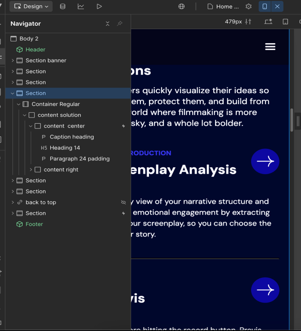This screenshot has height=331, width=301.
Task: Toggle visibility of back to top element
Action: click(123, 203)
